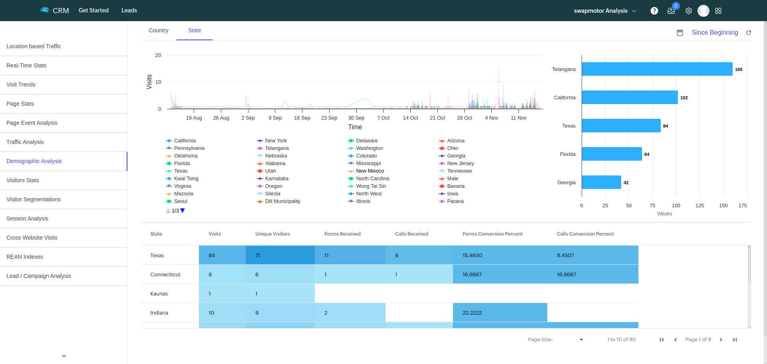Show the next legend page arrow
The width and height of the screenshot is (767, 364).
[183, 211]
